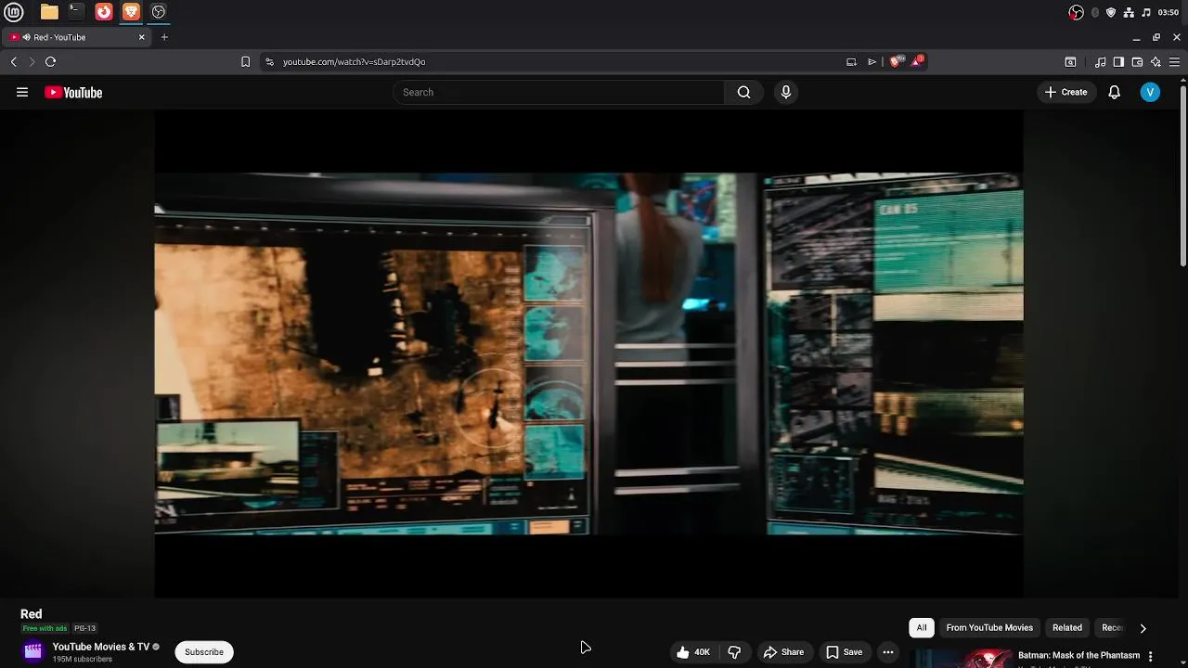
Task: Save the video to a playlist
Action: (x=844, y=652)
